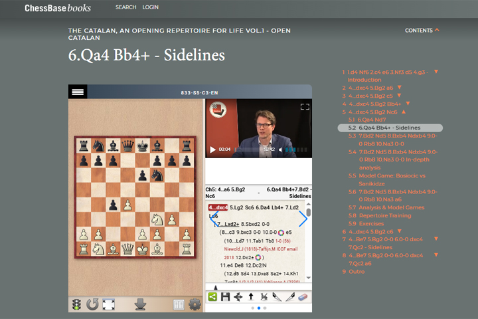Open section 5.6 10.Na3 a6

point(393,195)
